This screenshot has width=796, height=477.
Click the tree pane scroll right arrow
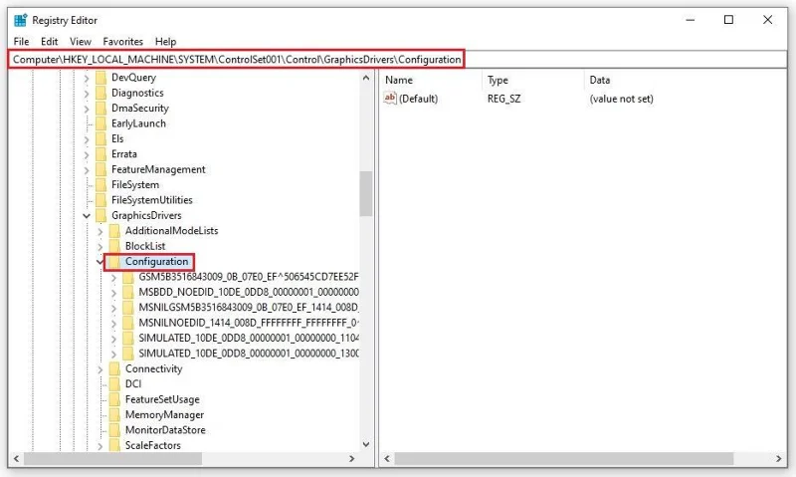point(352,459)
